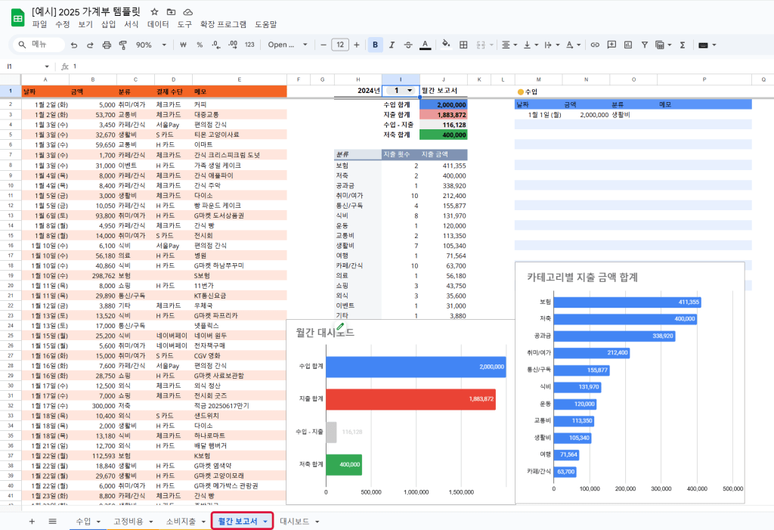Screen dimensions: 774x530
Task: Open the month dropdown in cell I1
Action: click(x=410, y=91)
